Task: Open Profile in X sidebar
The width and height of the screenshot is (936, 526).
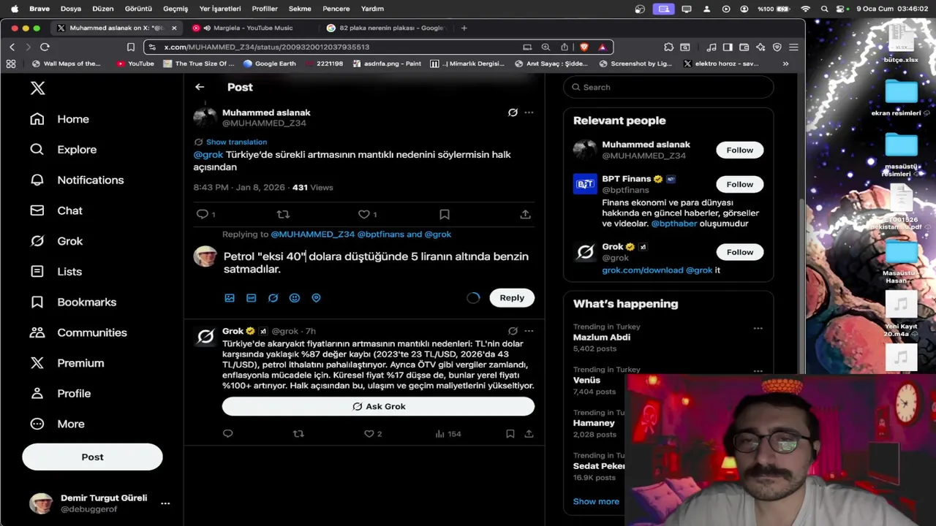Action: tap(60, 393)
